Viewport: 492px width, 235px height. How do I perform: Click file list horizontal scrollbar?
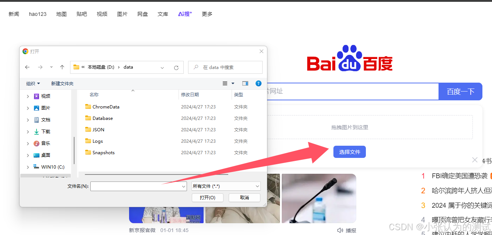(x=156, y=174)
